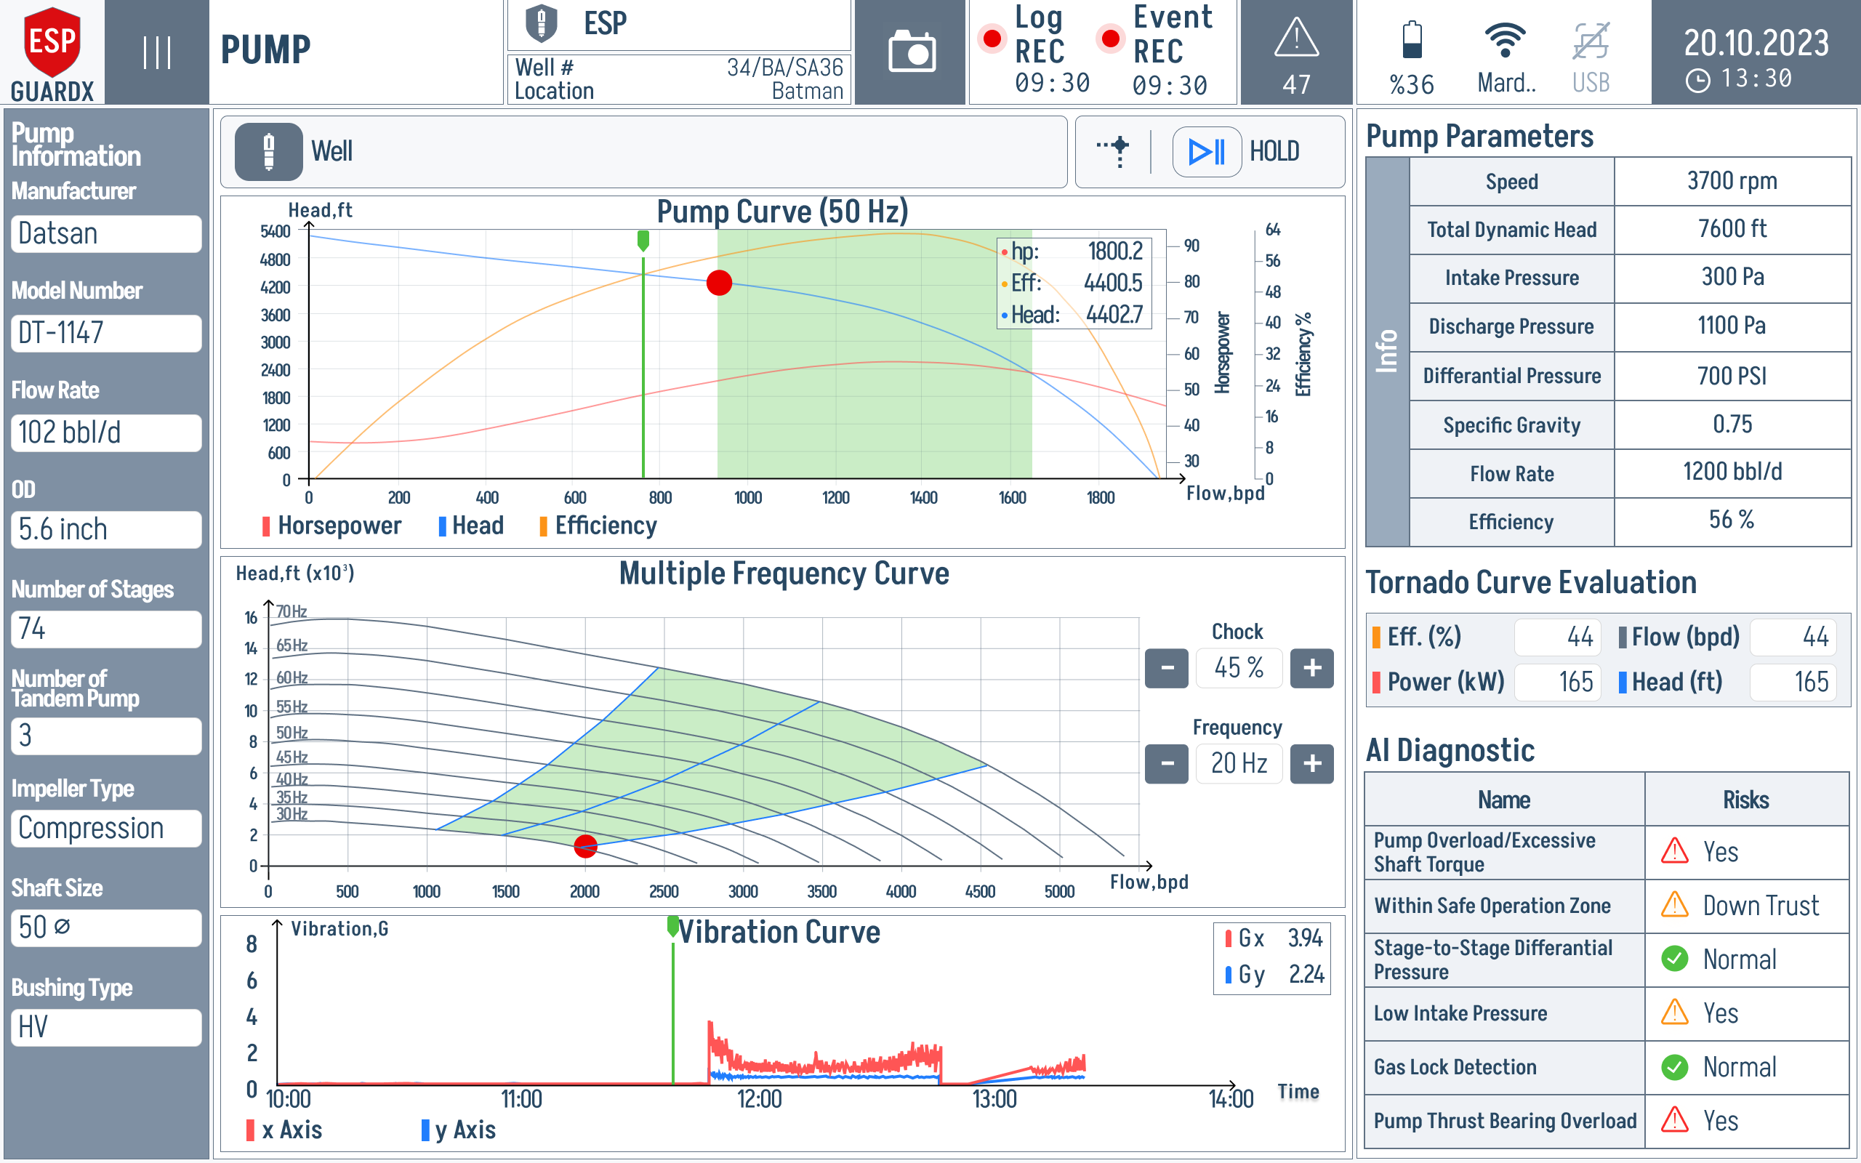Click the red operating point on Multiple Frequency Curve
Screen dimensions: 1861x1163
(586, 846)
